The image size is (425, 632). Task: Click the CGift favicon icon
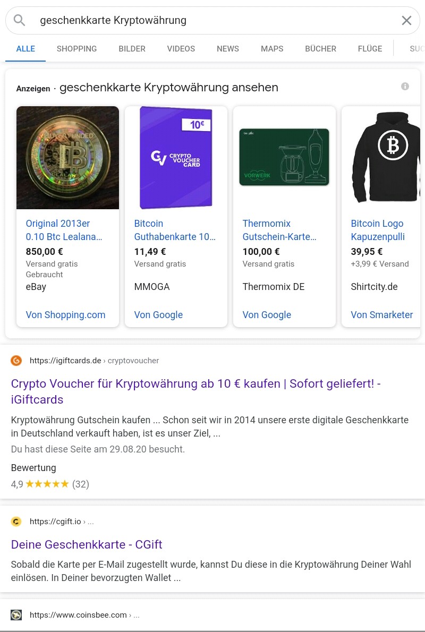pyautogui.click(x=16, y=522)
